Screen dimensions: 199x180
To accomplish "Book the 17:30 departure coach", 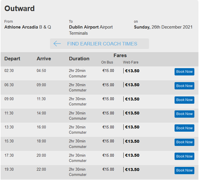I will (184, 156).
